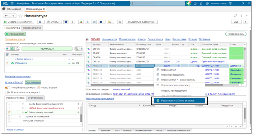Check the Mazda result checkbox
253x135 pixels.
[9, 104]
